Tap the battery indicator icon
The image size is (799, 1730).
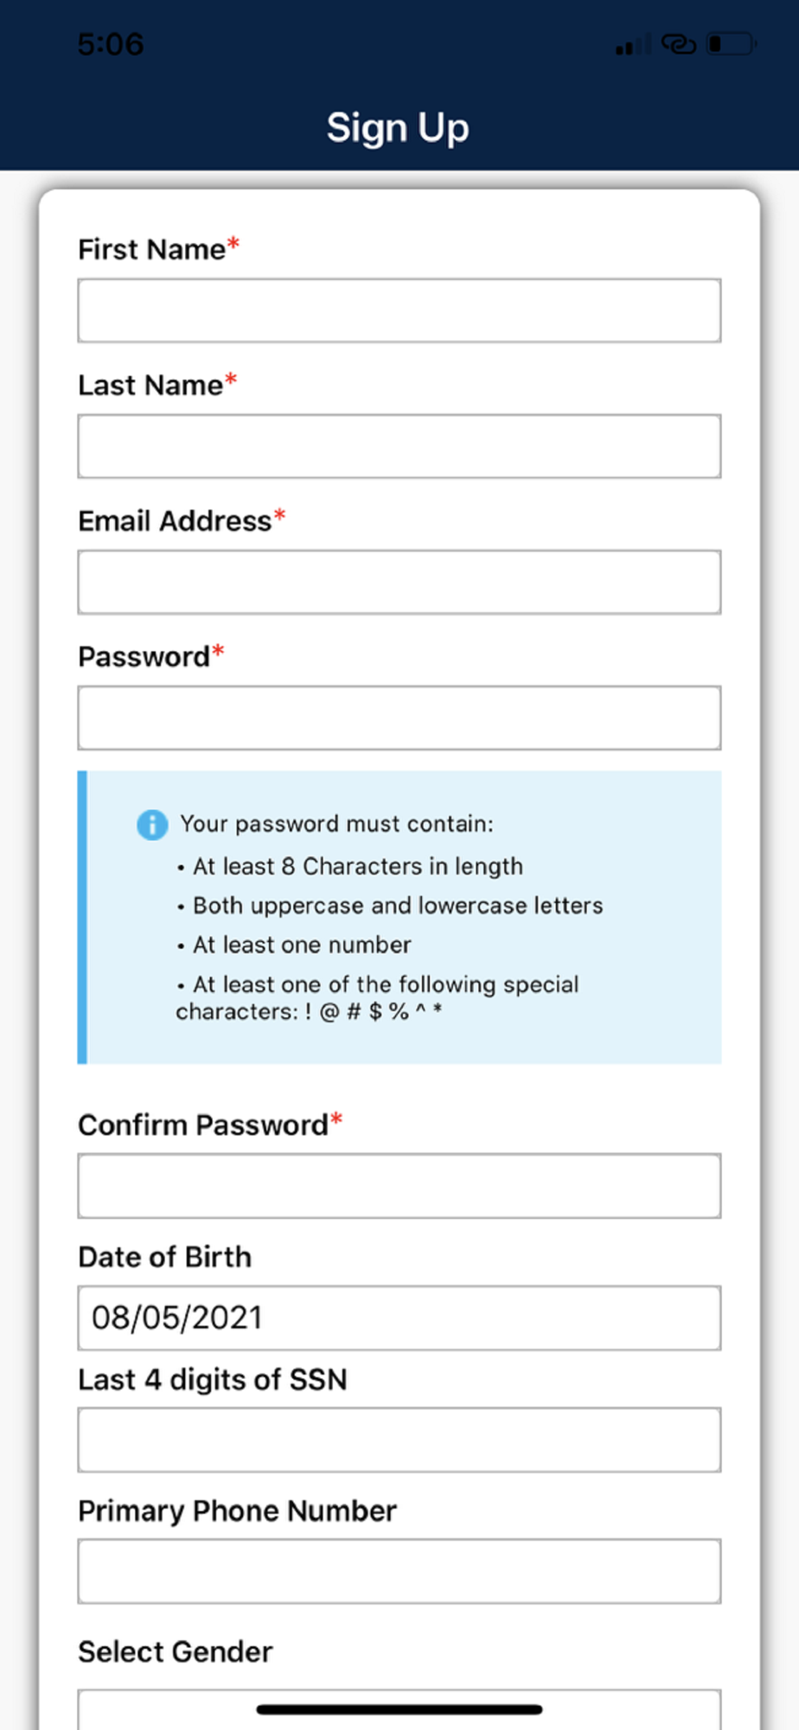[x=731, y=43]
